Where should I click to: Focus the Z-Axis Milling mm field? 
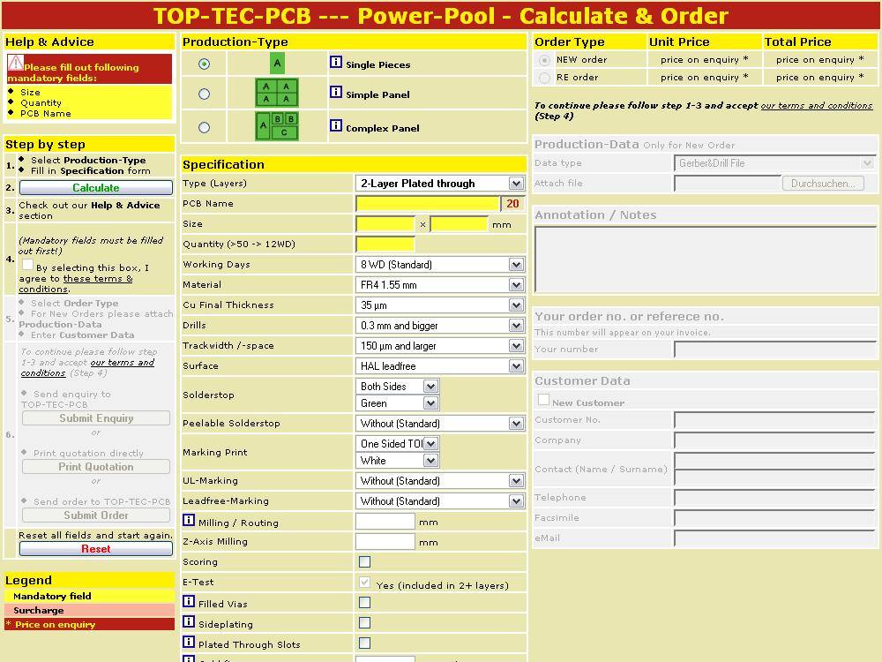(x=385, y=542)
